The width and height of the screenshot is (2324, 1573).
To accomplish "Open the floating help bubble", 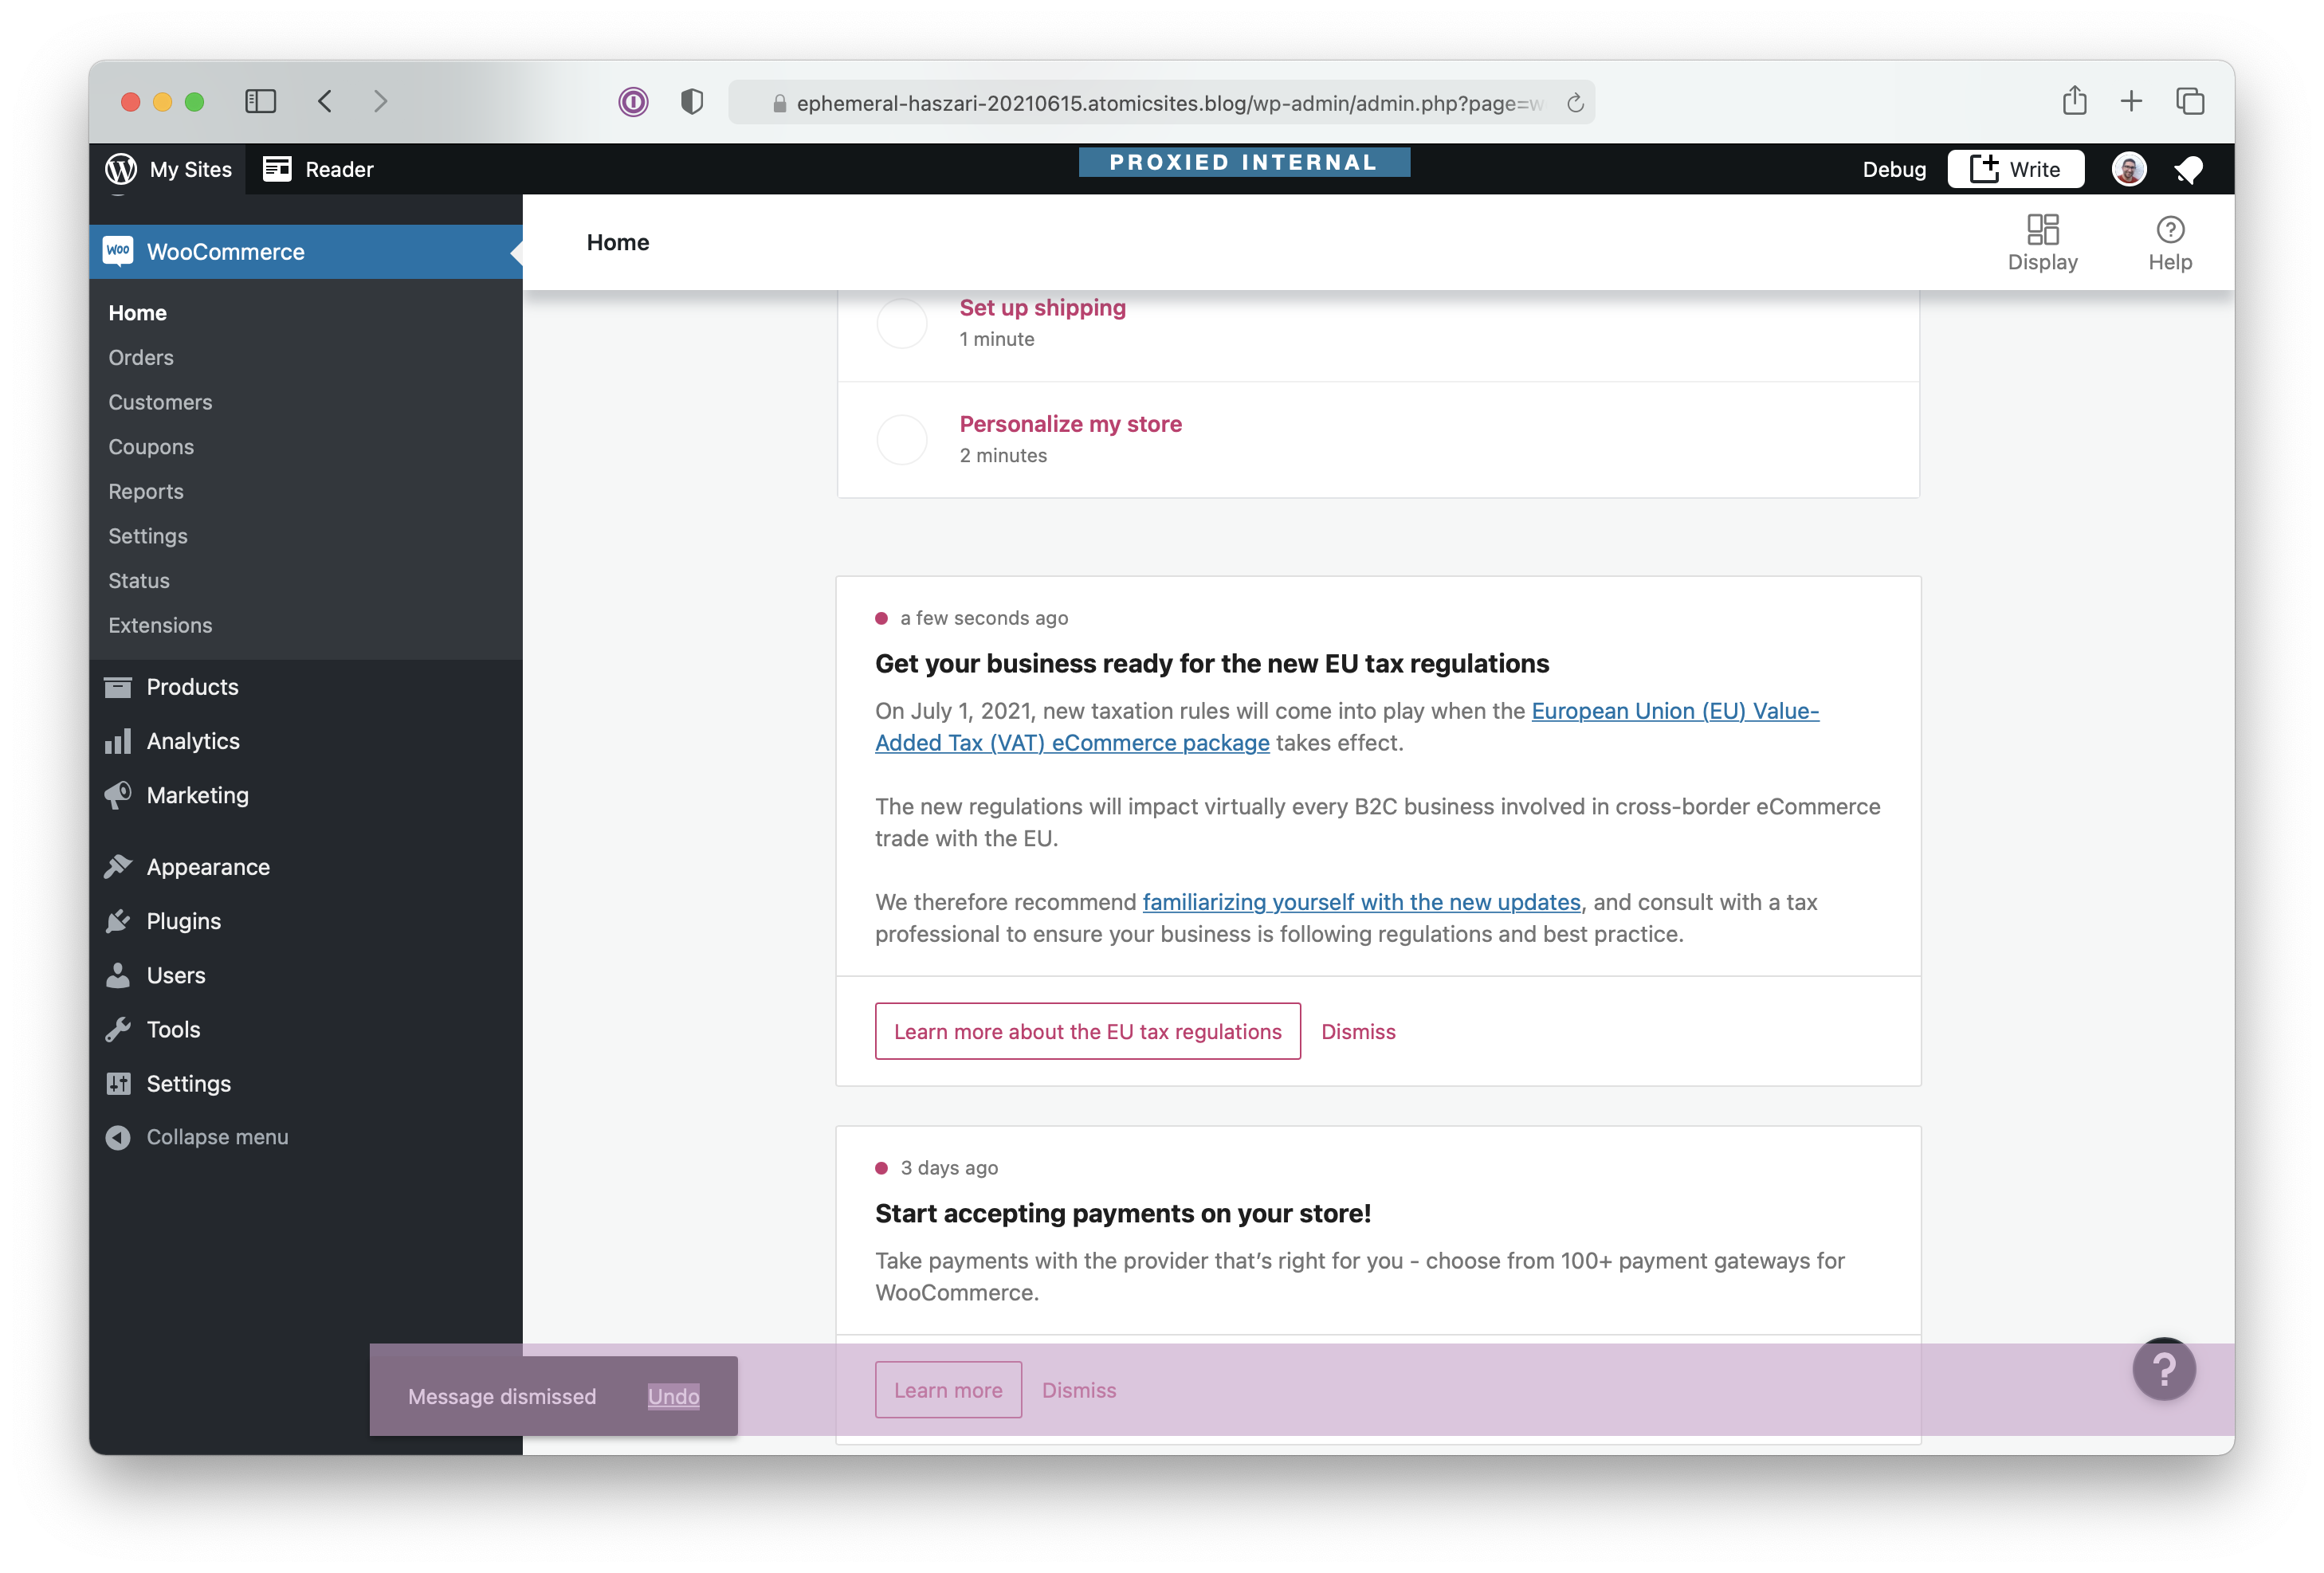I will [x=2163, y=1369].
